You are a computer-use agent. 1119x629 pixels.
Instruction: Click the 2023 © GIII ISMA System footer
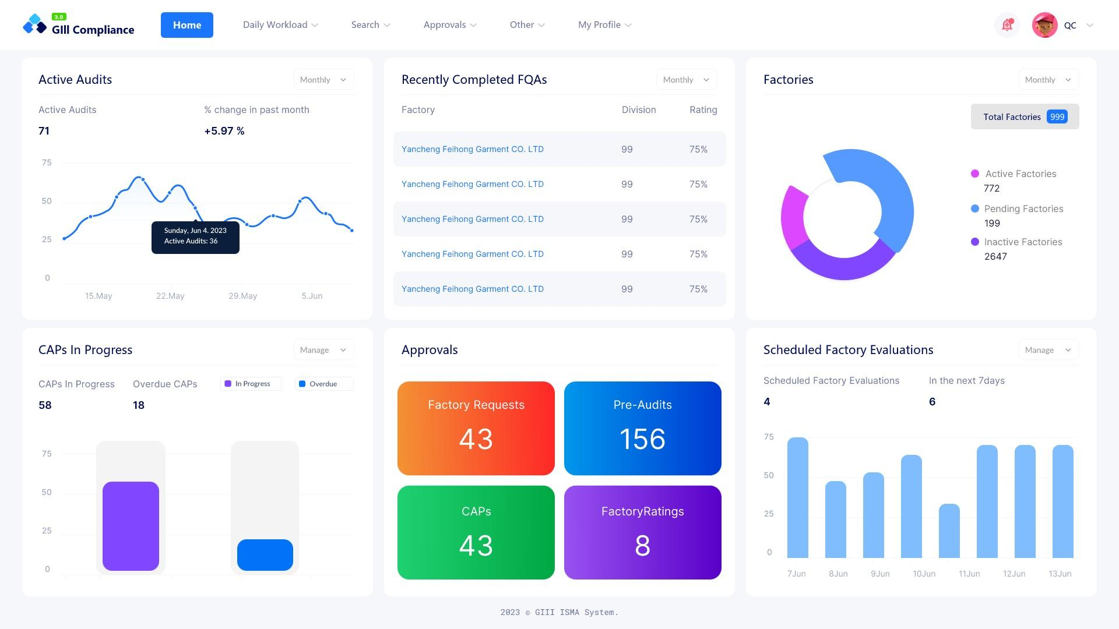(x=559, y=612)
